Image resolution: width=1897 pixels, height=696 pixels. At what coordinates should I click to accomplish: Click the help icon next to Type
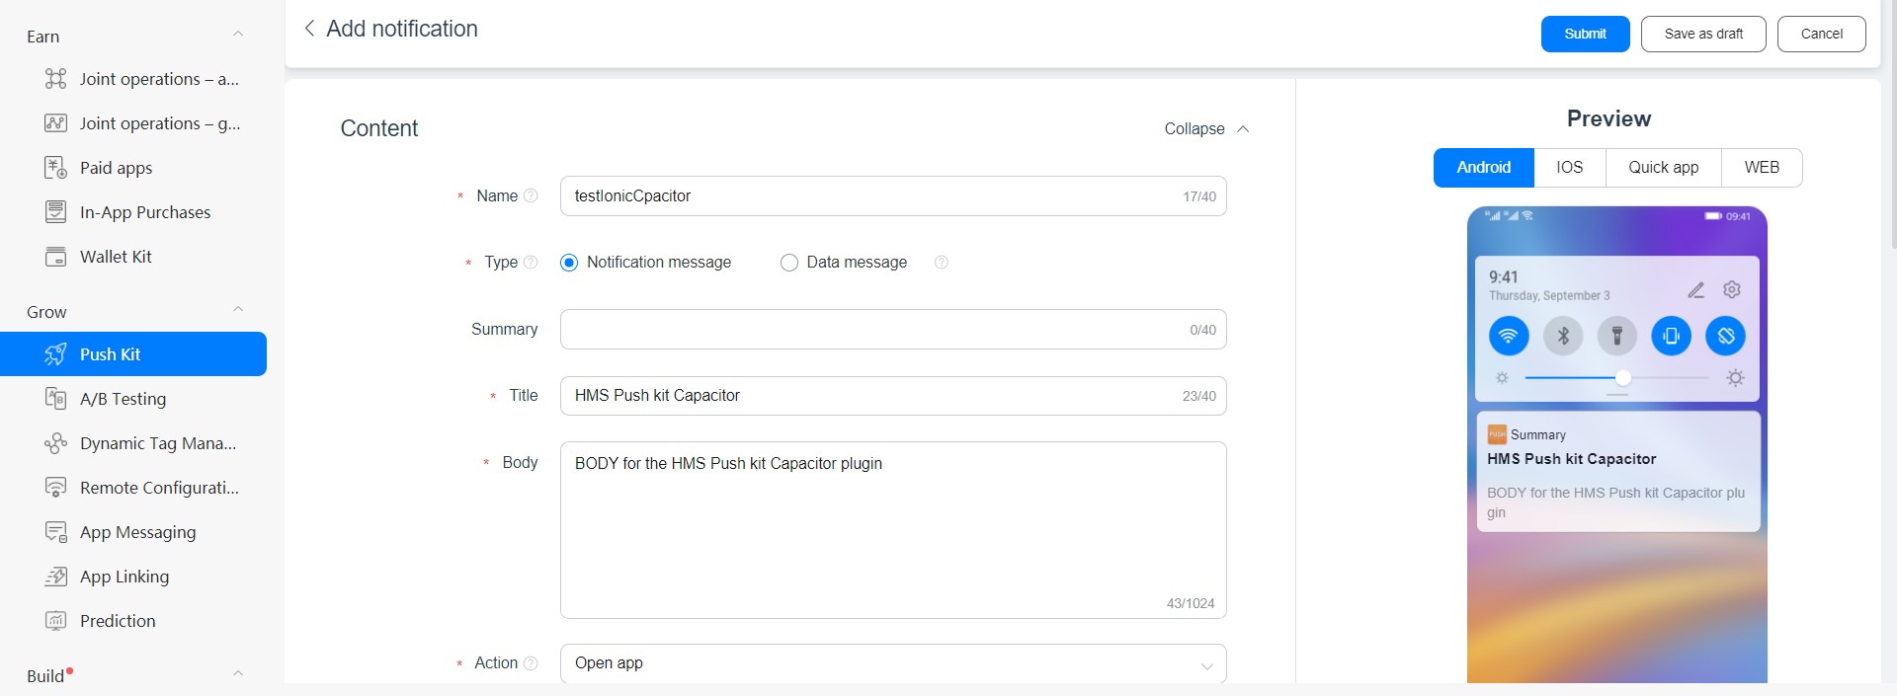pyautogui.click(x=531, y=262)
